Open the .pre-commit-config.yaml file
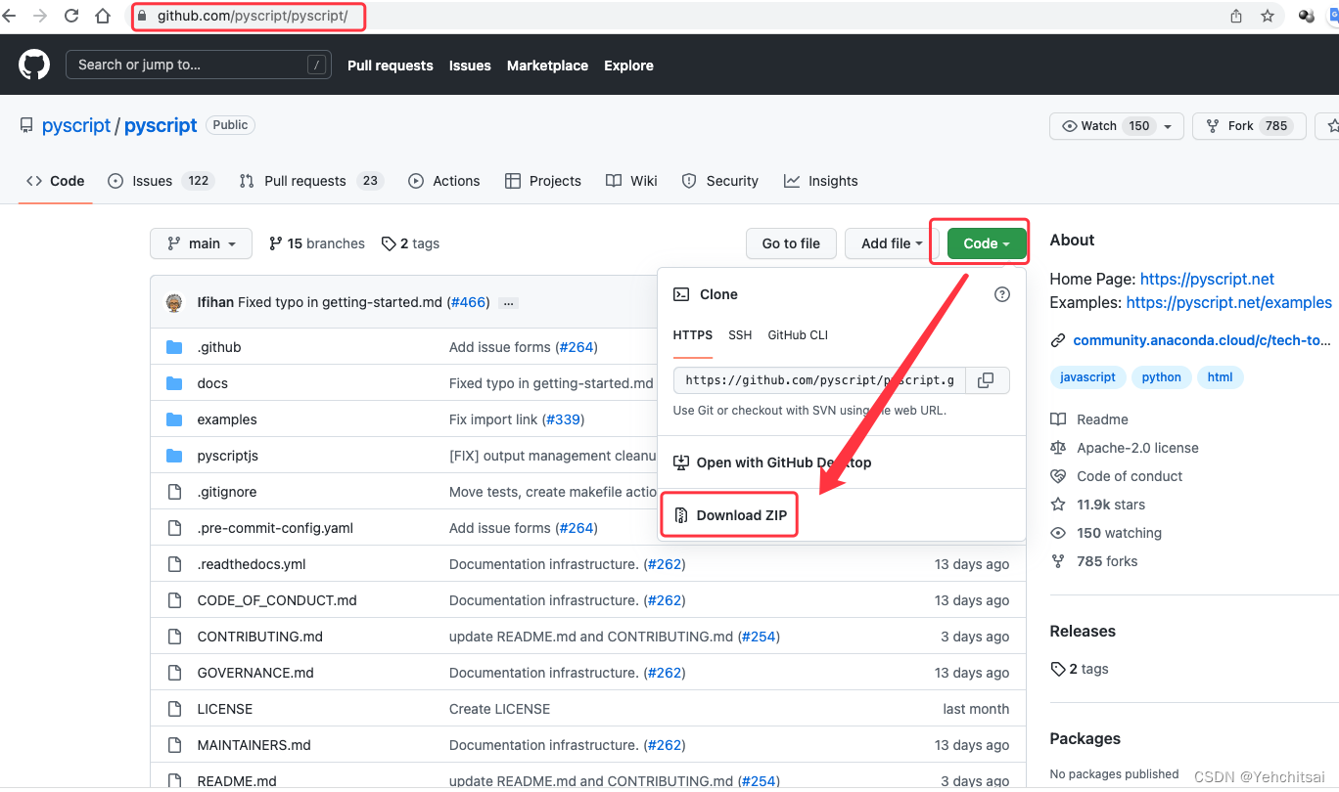 tap(275, 528)
